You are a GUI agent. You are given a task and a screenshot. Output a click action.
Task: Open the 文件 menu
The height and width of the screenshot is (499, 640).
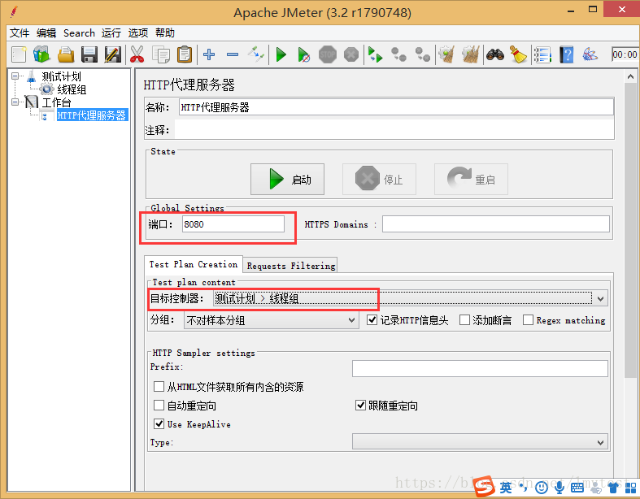pyautogui.click(x=20, y=33)
